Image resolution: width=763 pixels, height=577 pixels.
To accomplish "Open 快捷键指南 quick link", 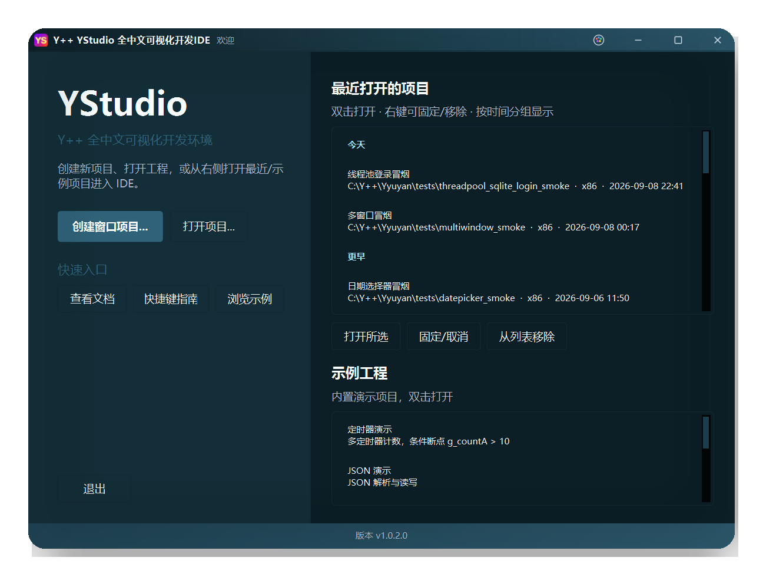I will (x=171, y=299).
